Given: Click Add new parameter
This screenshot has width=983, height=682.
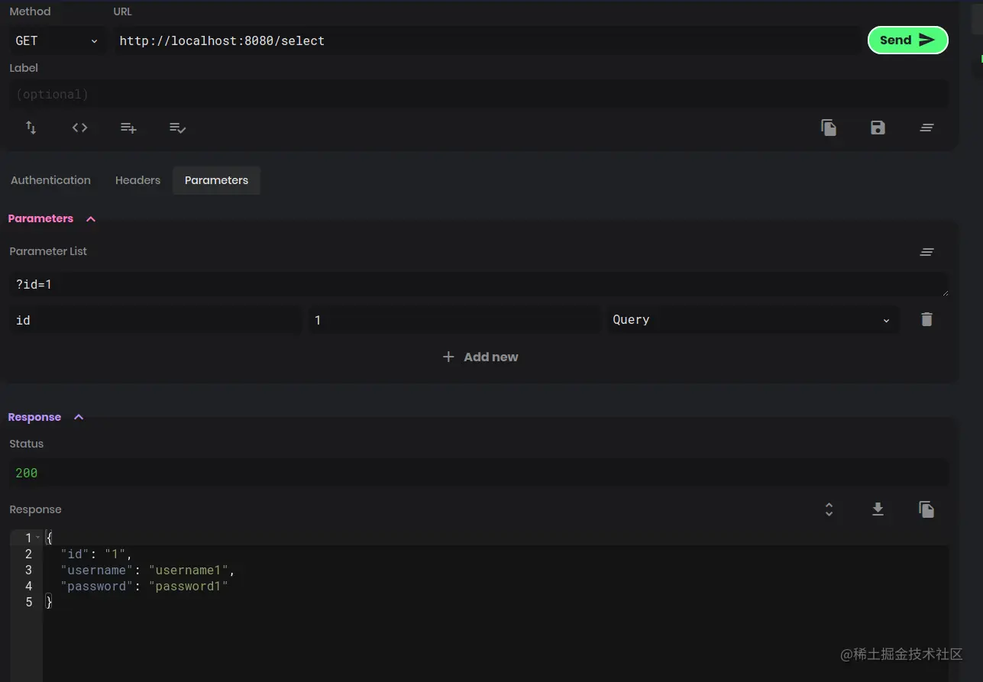Looking at the screenshot, I should 480,357.
